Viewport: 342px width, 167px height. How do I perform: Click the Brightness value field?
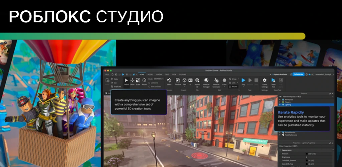tap(319, 157)
